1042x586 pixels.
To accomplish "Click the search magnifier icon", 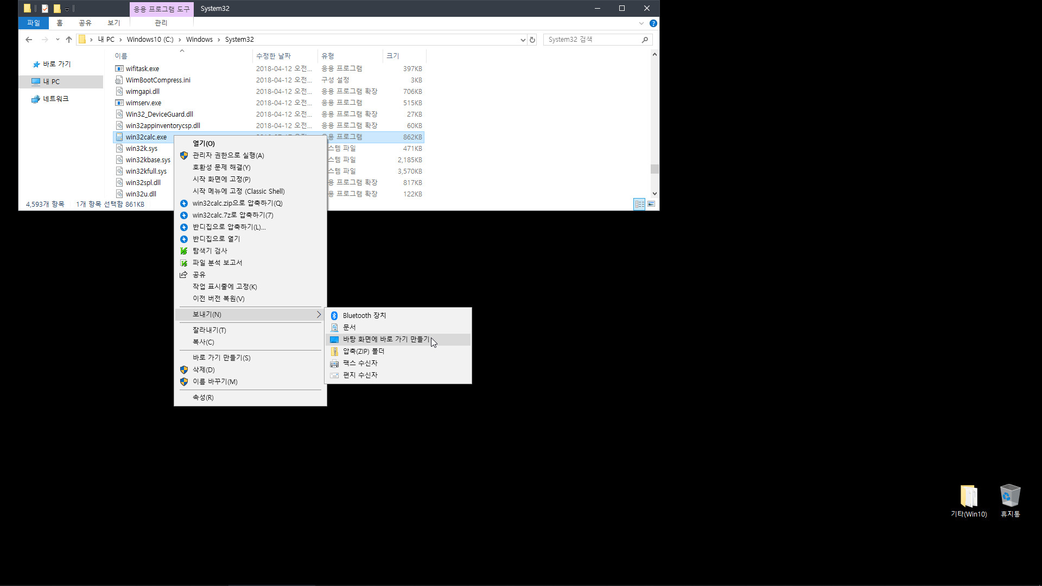I will (645, 40).
